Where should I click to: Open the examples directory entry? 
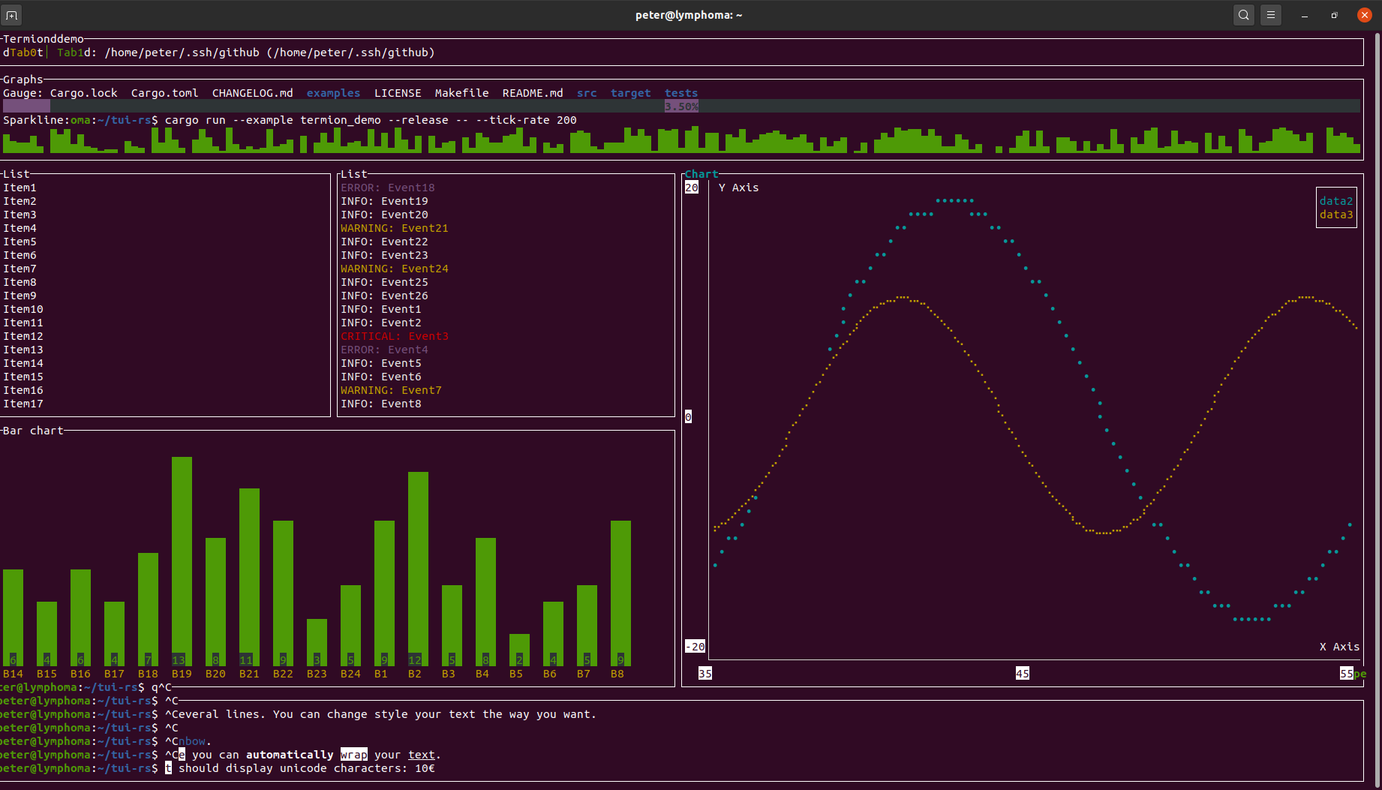point(333,93)
